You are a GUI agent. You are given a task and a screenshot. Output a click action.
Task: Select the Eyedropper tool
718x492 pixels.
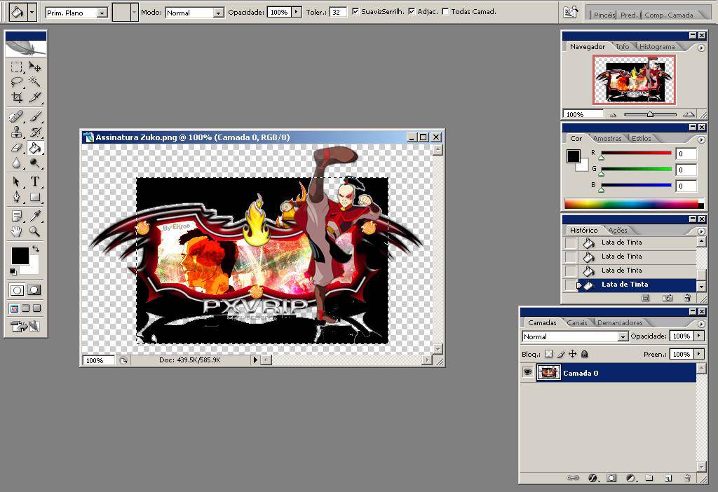point(35,216)
